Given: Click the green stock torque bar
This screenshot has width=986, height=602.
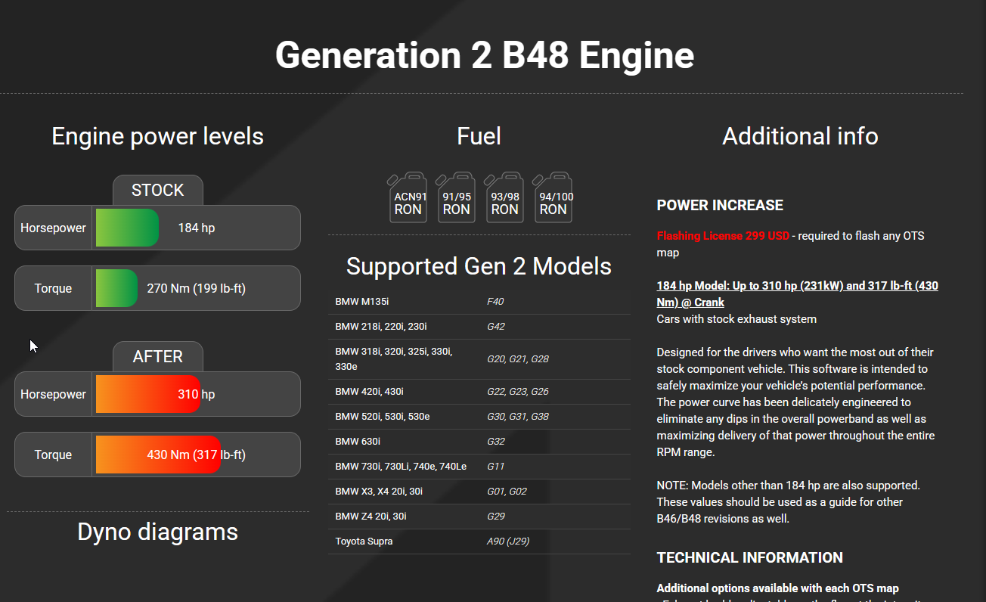Looking at the screenshot, I should click(x=116, y=288).
